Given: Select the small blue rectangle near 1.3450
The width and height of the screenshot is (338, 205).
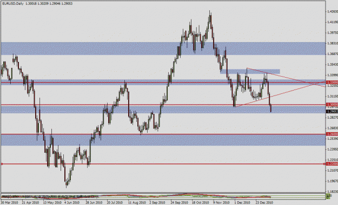Looking at the screenshot, I should 250,71.
